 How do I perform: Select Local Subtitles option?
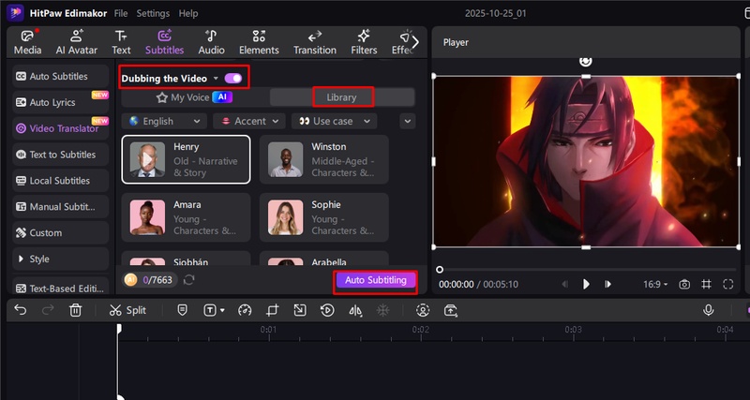61,181
